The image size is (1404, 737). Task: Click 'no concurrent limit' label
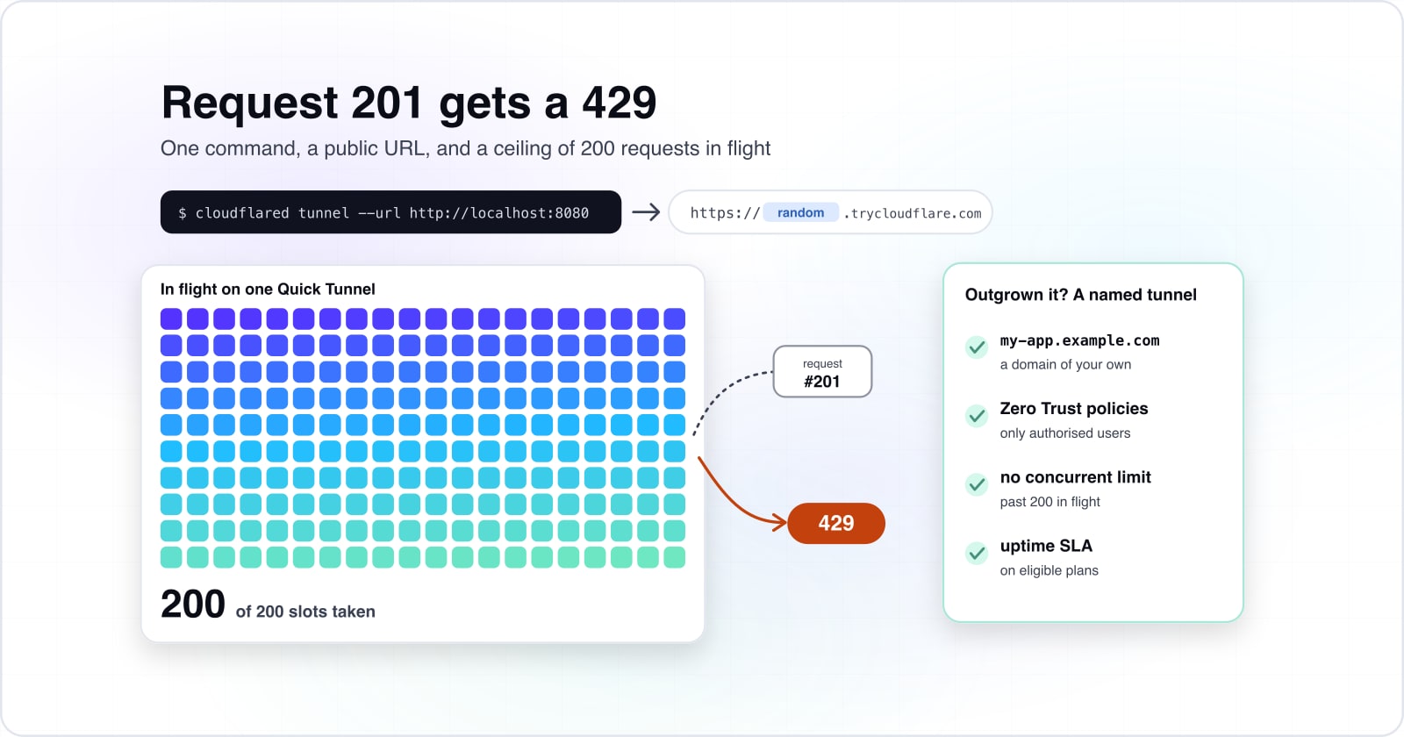pos(1076,477)
